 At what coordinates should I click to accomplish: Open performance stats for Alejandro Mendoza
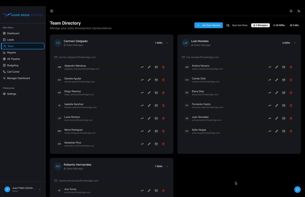(x=142, y=67)
